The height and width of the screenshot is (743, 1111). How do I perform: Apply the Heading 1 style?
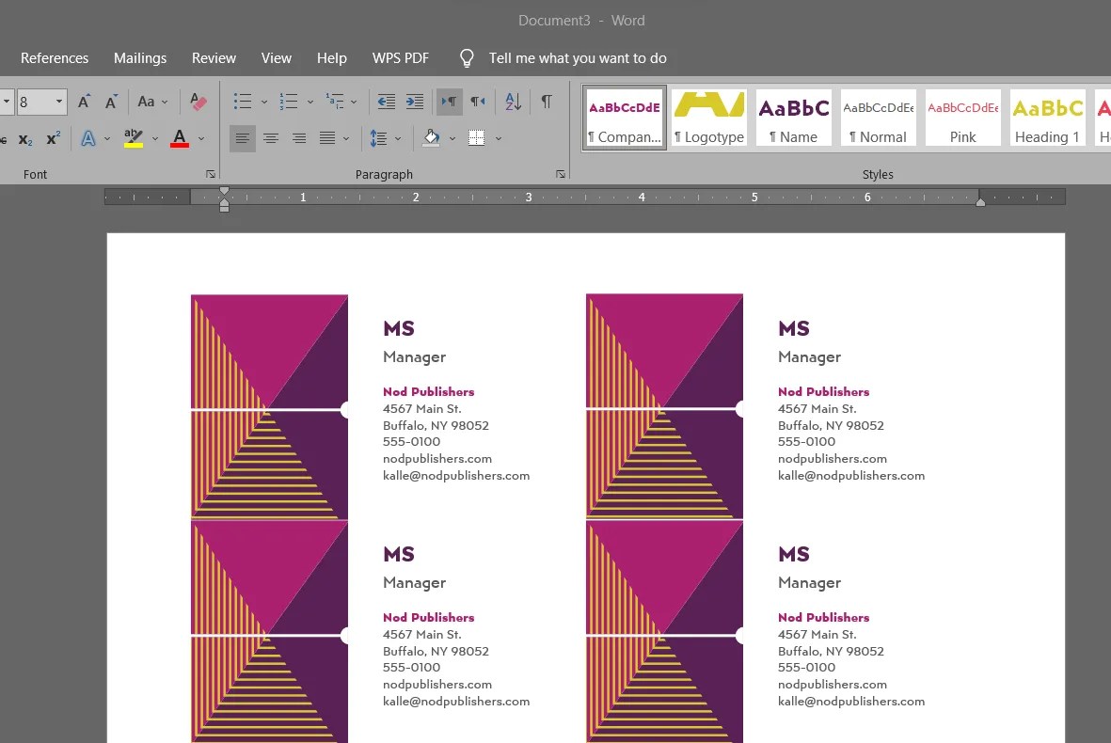(x=1047, y=118)
